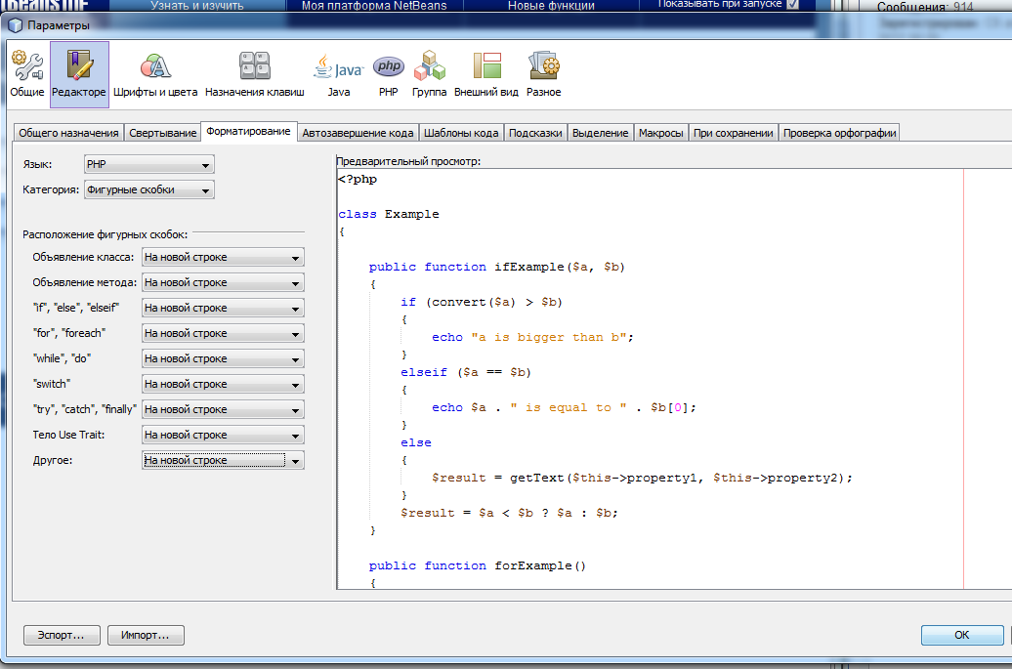Viewport: 1012px width, 669px height.
Task: Open Новые функции start page tab
Action: (x=551, y=5)
